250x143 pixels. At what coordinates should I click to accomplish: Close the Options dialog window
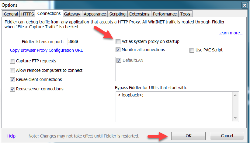[244, 5]
